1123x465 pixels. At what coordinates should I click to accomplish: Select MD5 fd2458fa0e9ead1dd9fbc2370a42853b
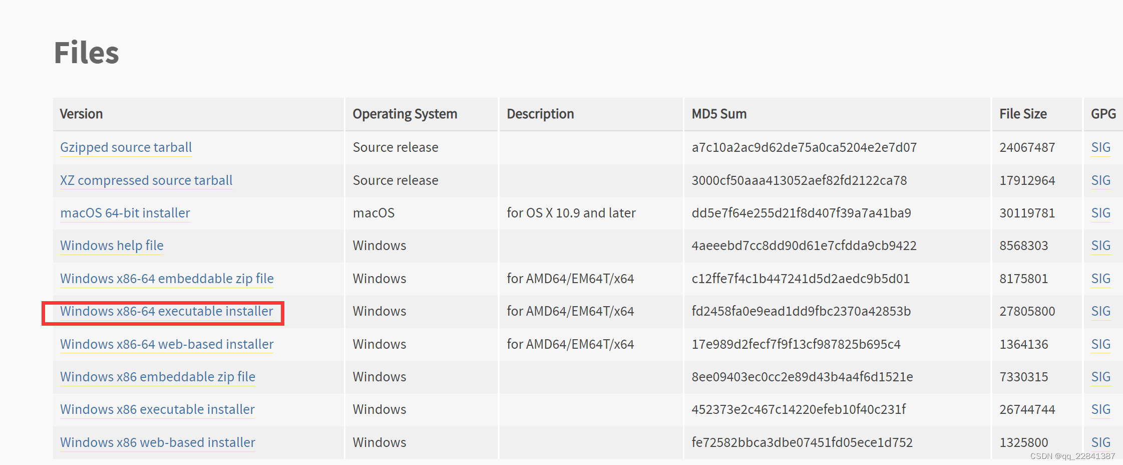(801, 311)
